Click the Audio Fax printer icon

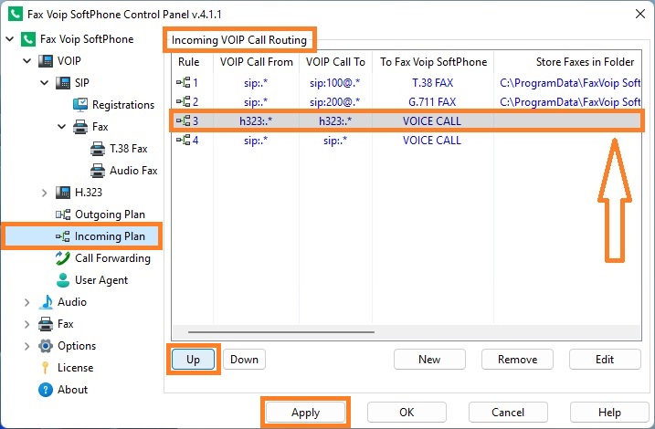(x=98, y=171)
